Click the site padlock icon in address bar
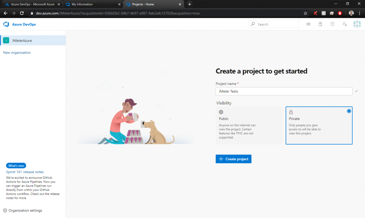 point(32,13)
